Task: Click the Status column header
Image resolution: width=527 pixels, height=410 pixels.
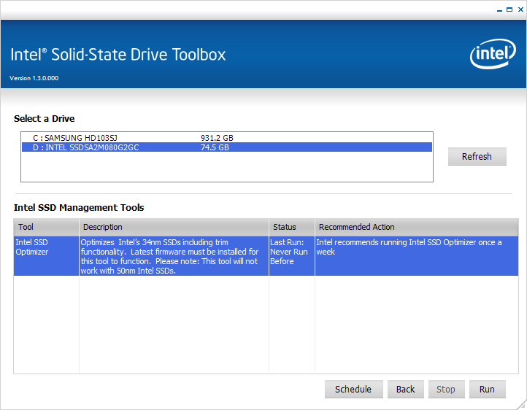Action: click(292, 228)
